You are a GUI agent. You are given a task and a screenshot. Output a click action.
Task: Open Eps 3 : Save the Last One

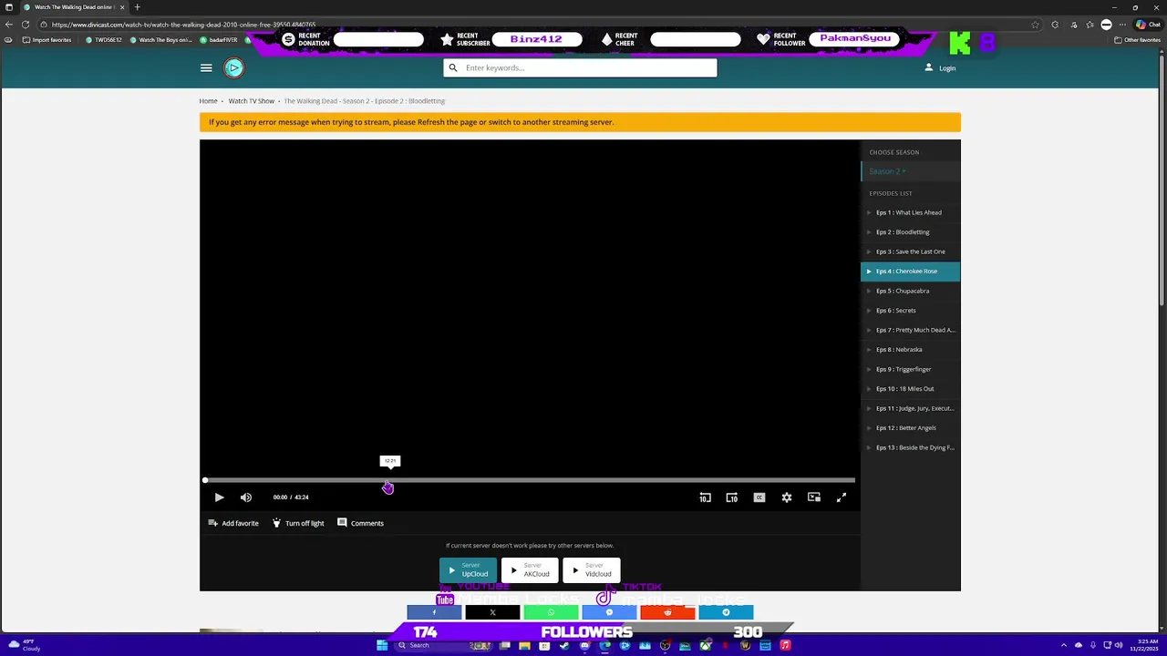(x=910, y=251)
